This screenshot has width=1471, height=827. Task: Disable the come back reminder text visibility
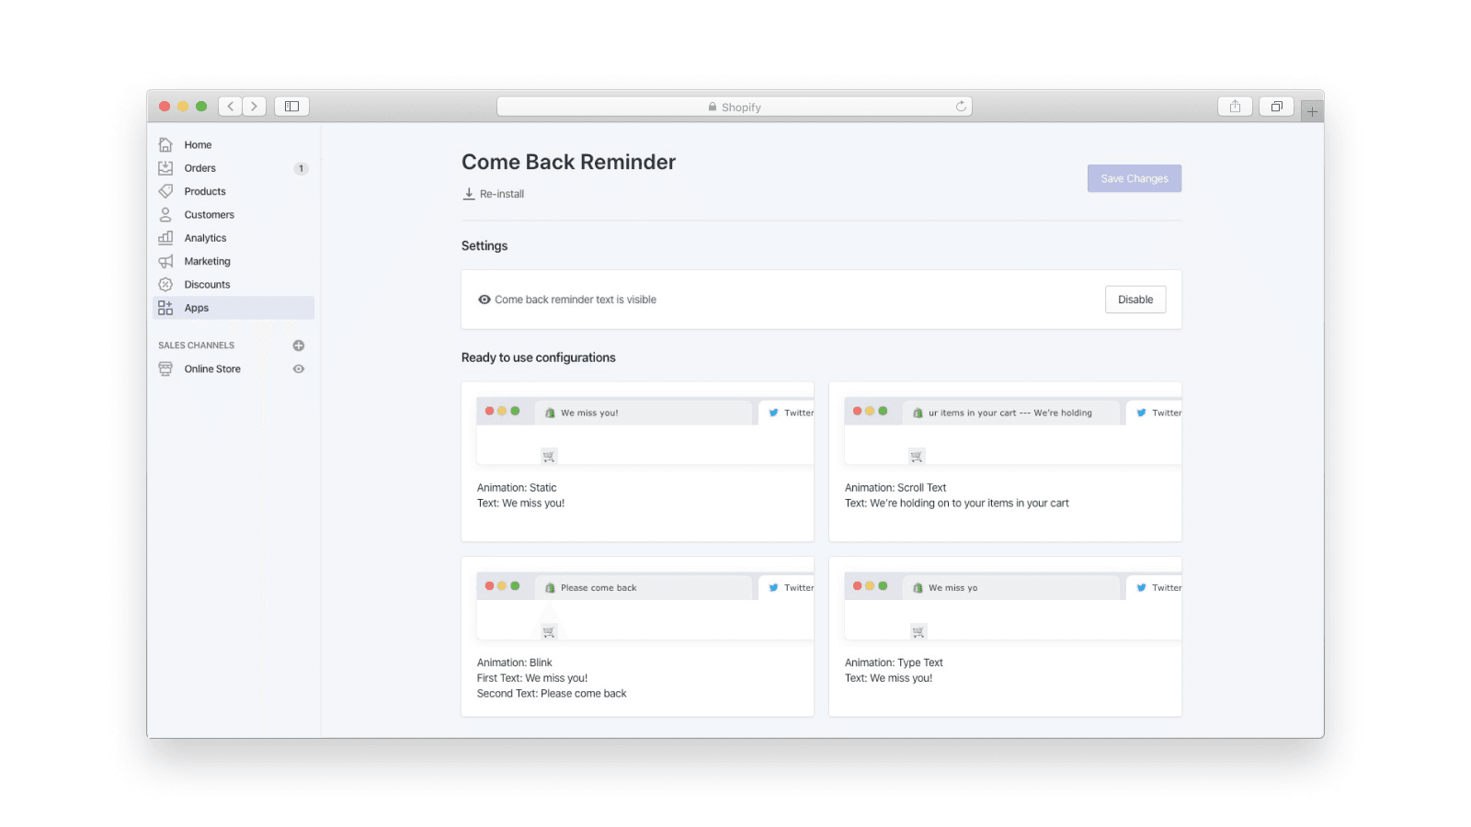1135,299
